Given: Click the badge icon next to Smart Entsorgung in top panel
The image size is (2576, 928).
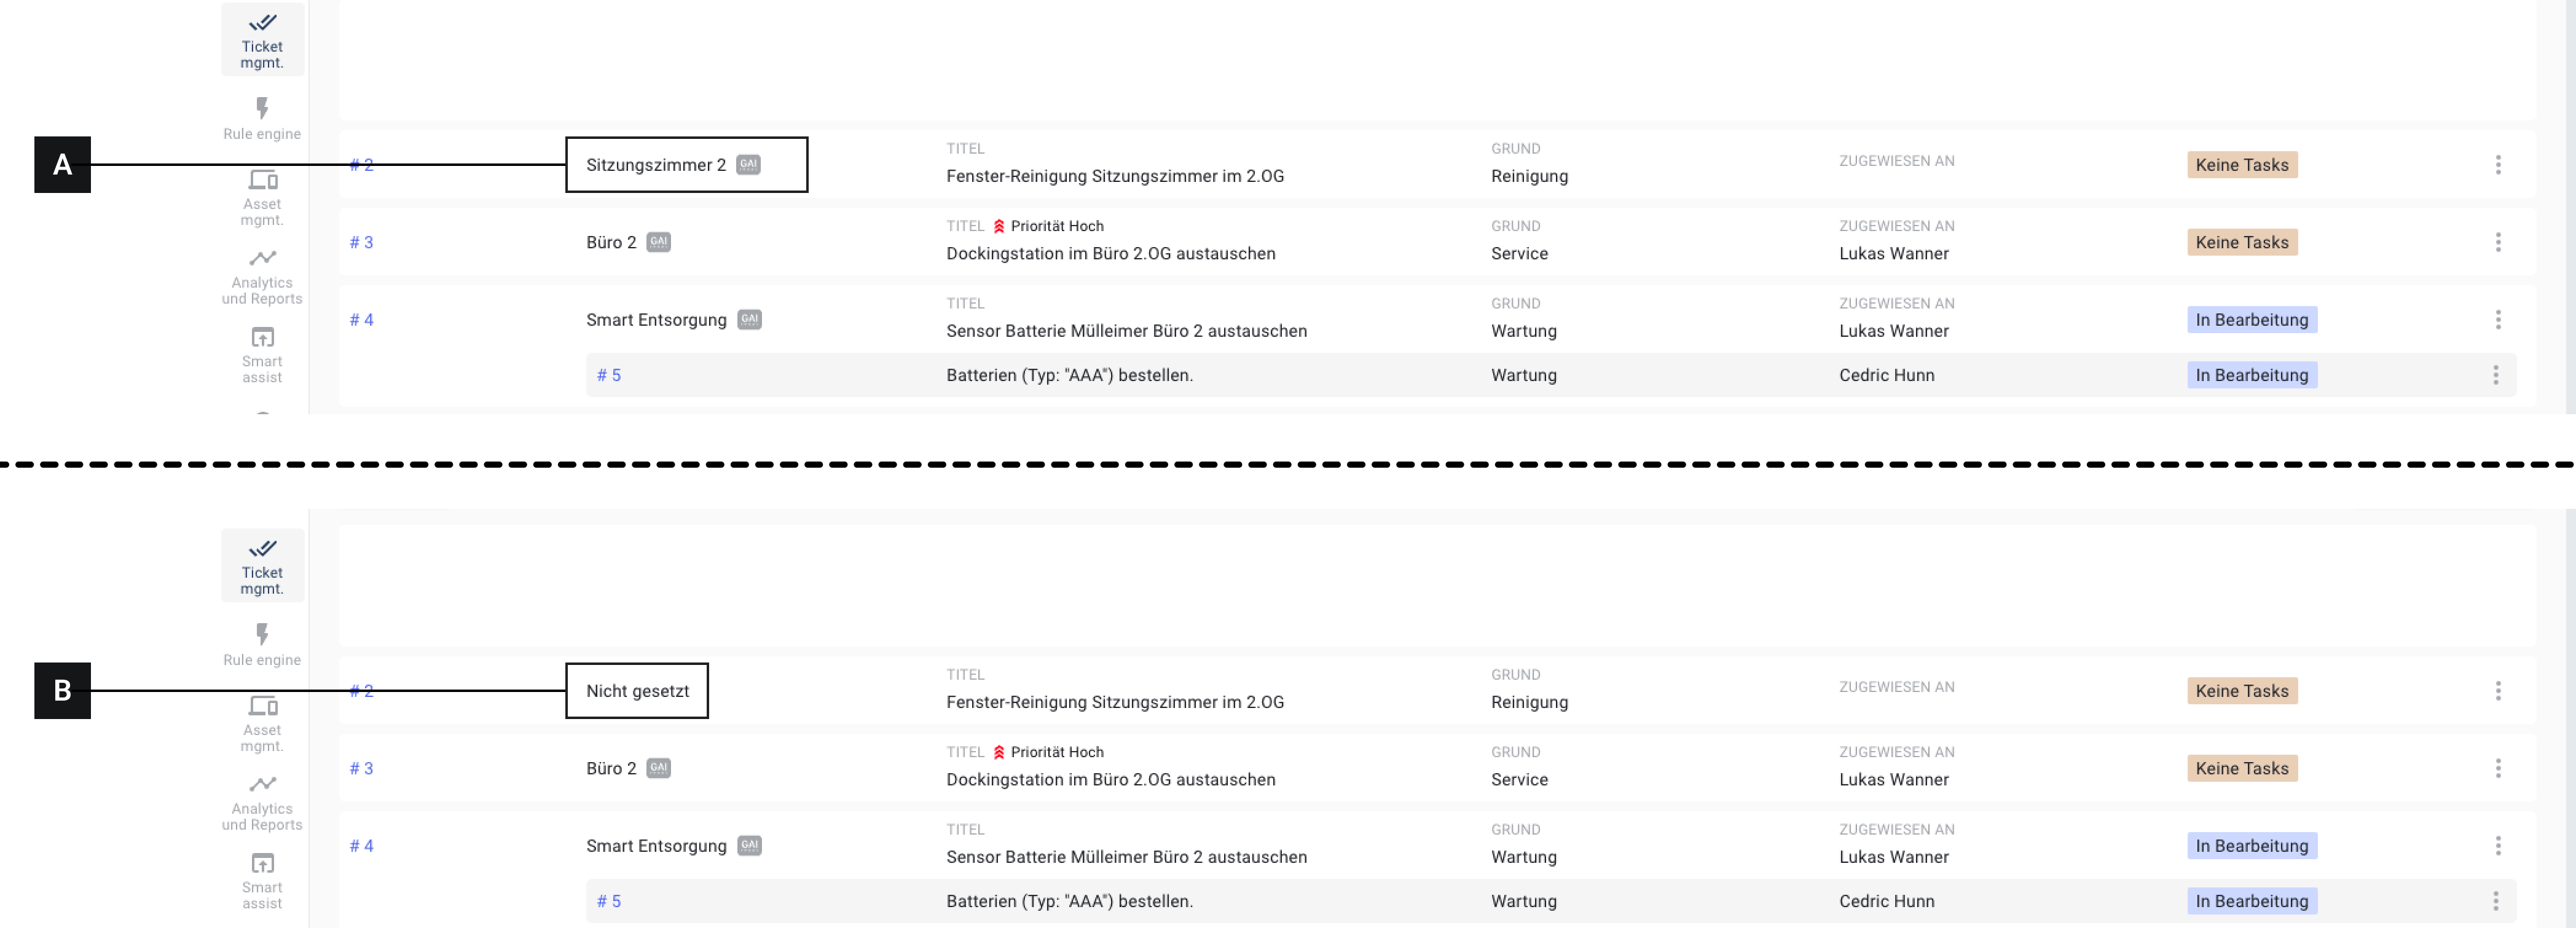Looking at the screenshot, I should (749, 320).
